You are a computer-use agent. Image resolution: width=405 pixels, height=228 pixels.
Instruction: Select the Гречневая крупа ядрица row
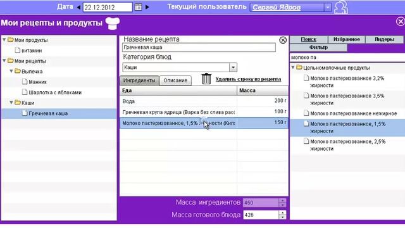coord(204,112)
